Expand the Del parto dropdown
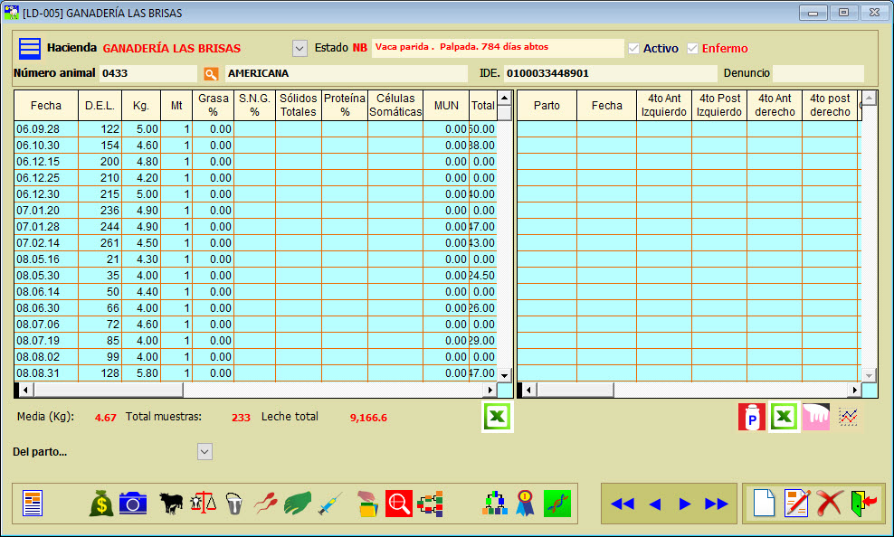The width and height of the screenshot is (894, 537). point(204,451)
